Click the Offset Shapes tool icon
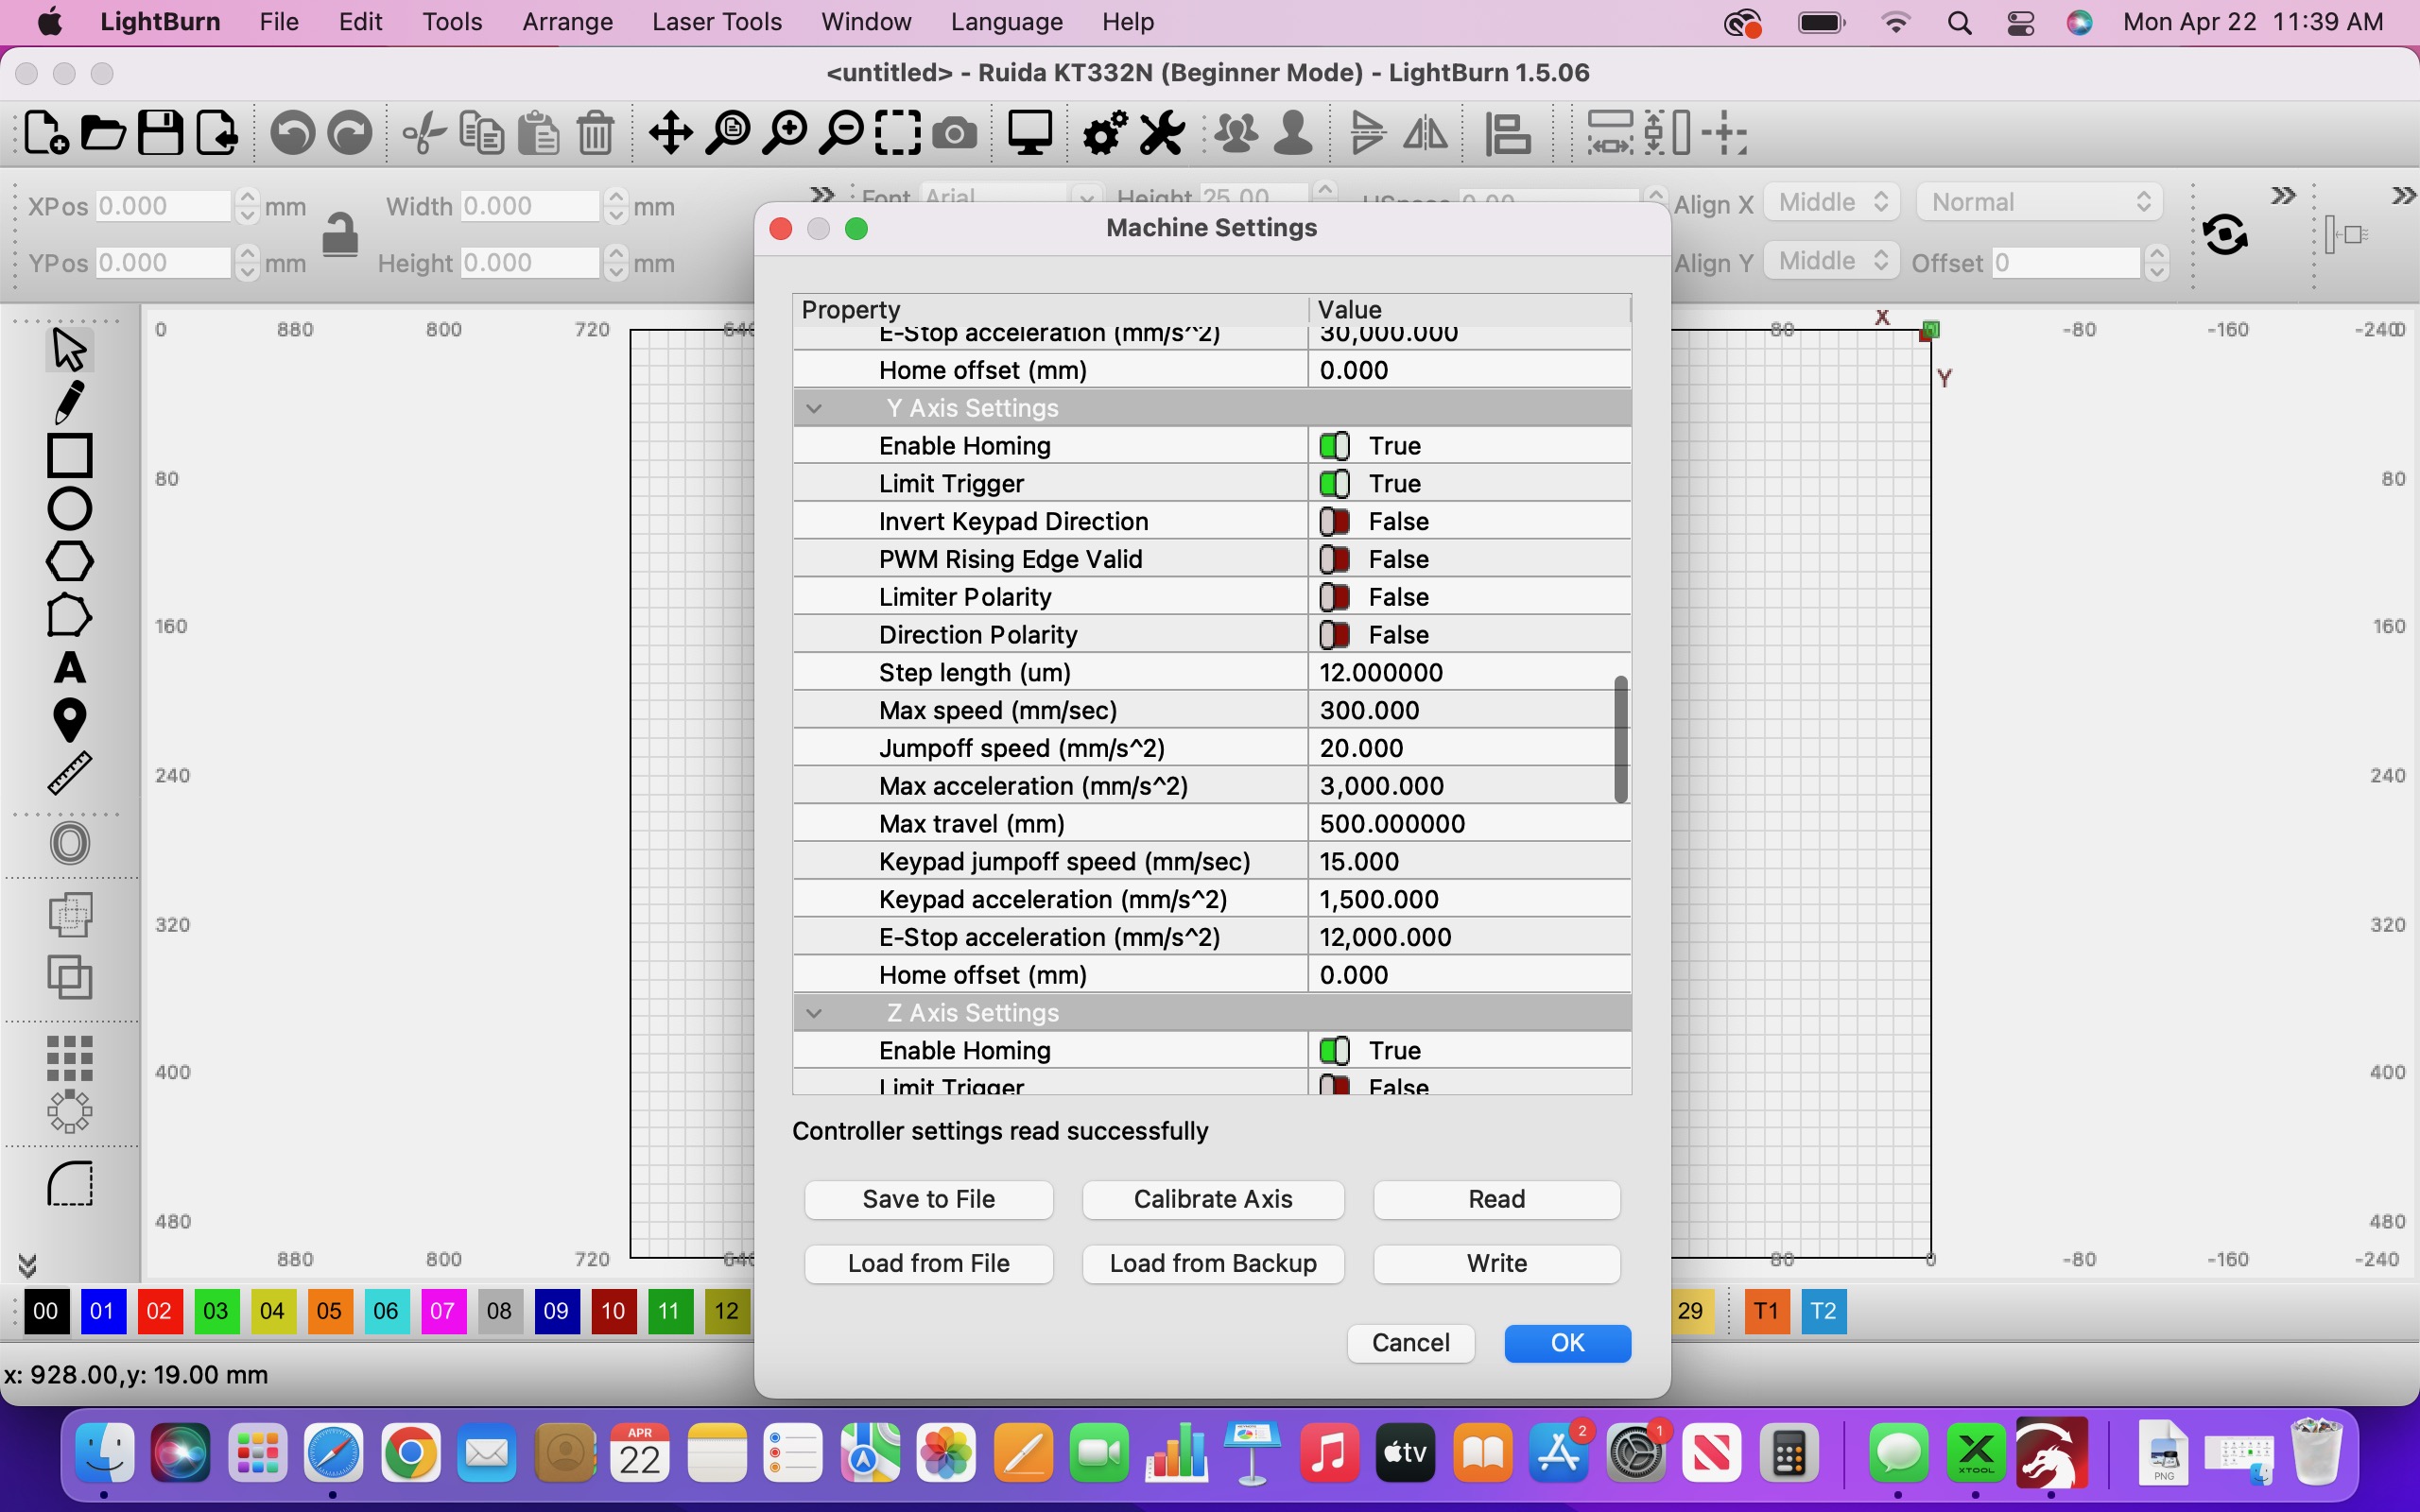 click(x=69, y=843)
